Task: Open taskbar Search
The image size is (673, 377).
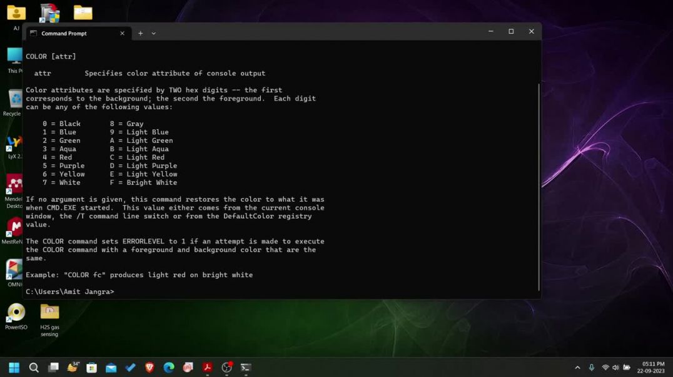Action: [34, 368]
